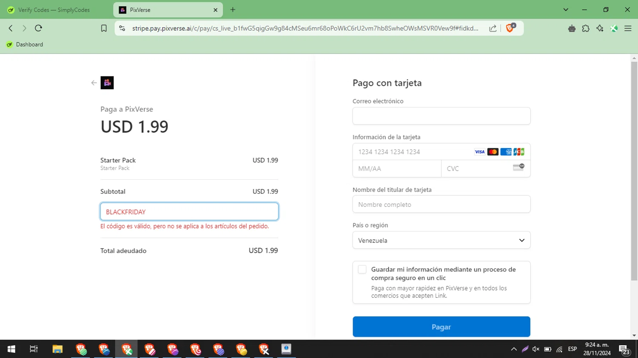Viewport: 638px width, 358px height.
Task: Click the PixVerse merchant logo
Action: coord(107,83)
